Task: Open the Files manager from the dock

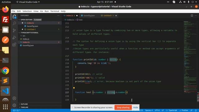Action: tap(5, 30)
